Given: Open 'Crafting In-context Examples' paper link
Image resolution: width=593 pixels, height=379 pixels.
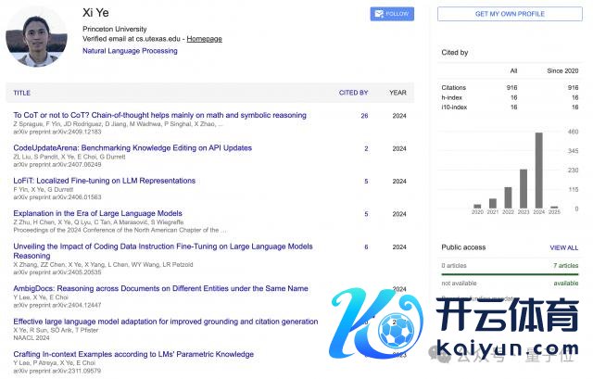Looking at the screenshot, I should coord(132,354).
